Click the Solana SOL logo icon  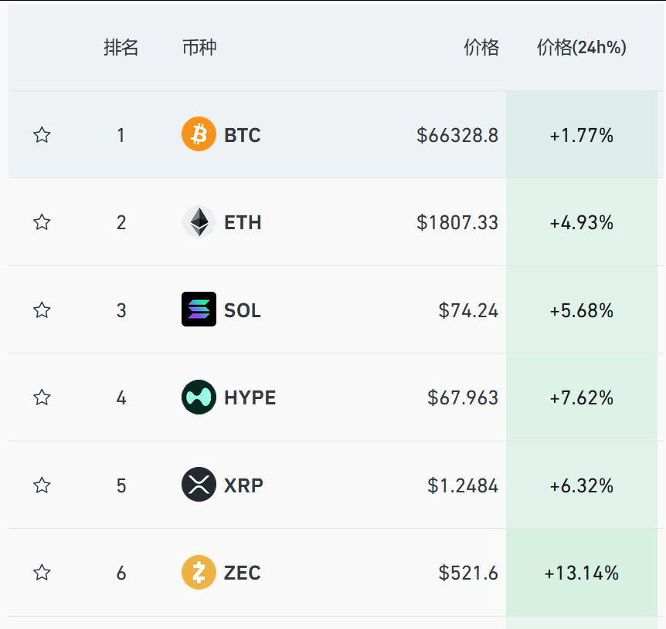tap(199, 309)
